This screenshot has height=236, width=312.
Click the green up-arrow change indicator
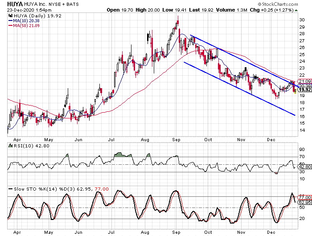(x=296, y=10)
